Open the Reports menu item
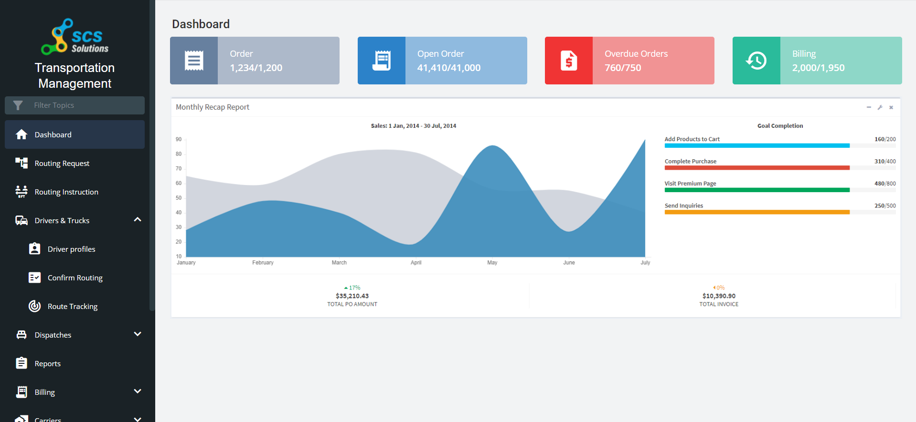This screenshot has width=916, height=422. click(x=75, y=363)
